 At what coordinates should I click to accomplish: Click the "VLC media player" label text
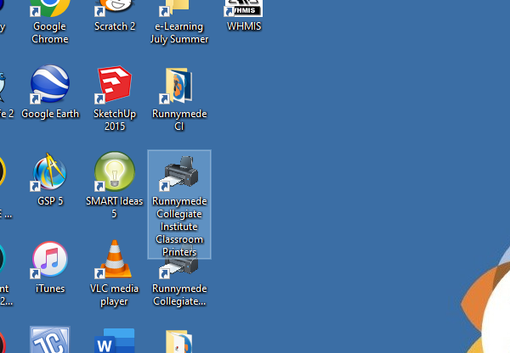click(114, 294)
